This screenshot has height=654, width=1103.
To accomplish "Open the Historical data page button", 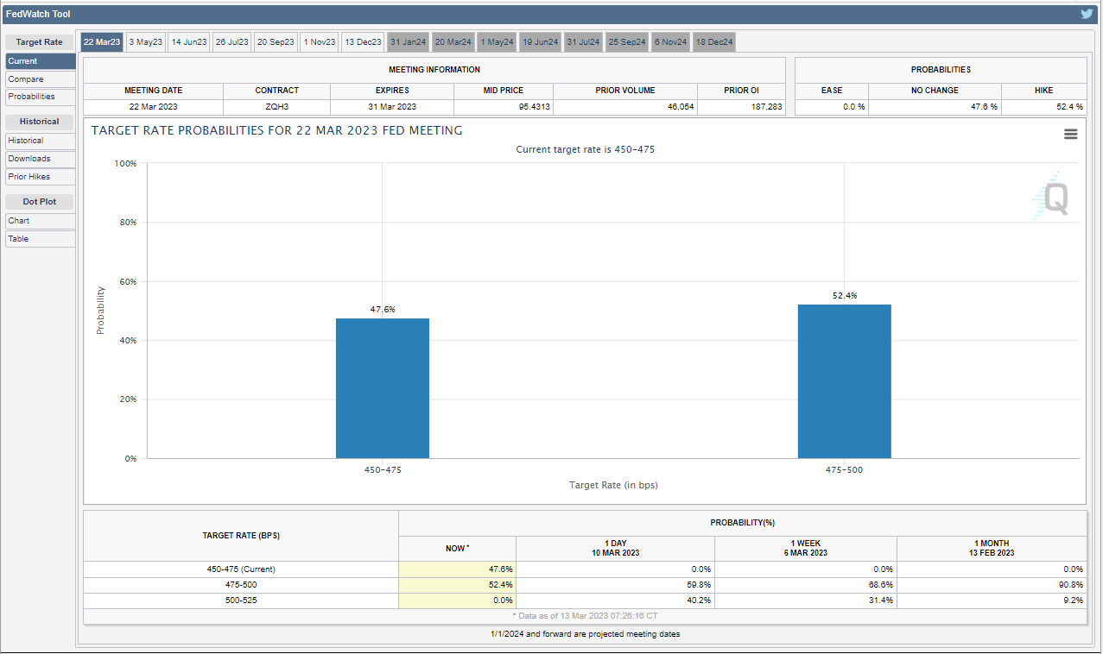I will click(41, 141).
